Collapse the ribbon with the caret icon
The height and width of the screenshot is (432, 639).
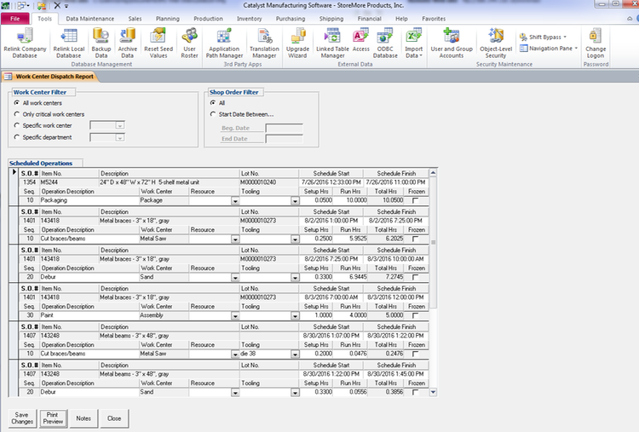(630, 19)
